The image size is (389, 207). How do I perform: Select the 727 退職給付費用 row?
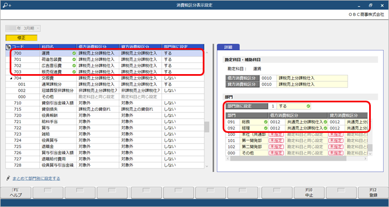pos(105,159)
